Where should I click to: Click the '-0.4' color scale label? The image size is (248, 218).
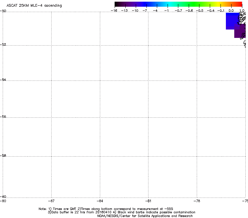(x=211, y=11)
